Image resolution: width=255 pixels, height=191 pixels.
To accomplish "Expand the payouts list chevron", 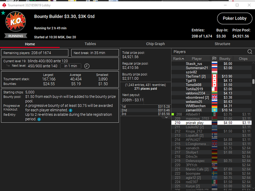I will tap(166, 117).
